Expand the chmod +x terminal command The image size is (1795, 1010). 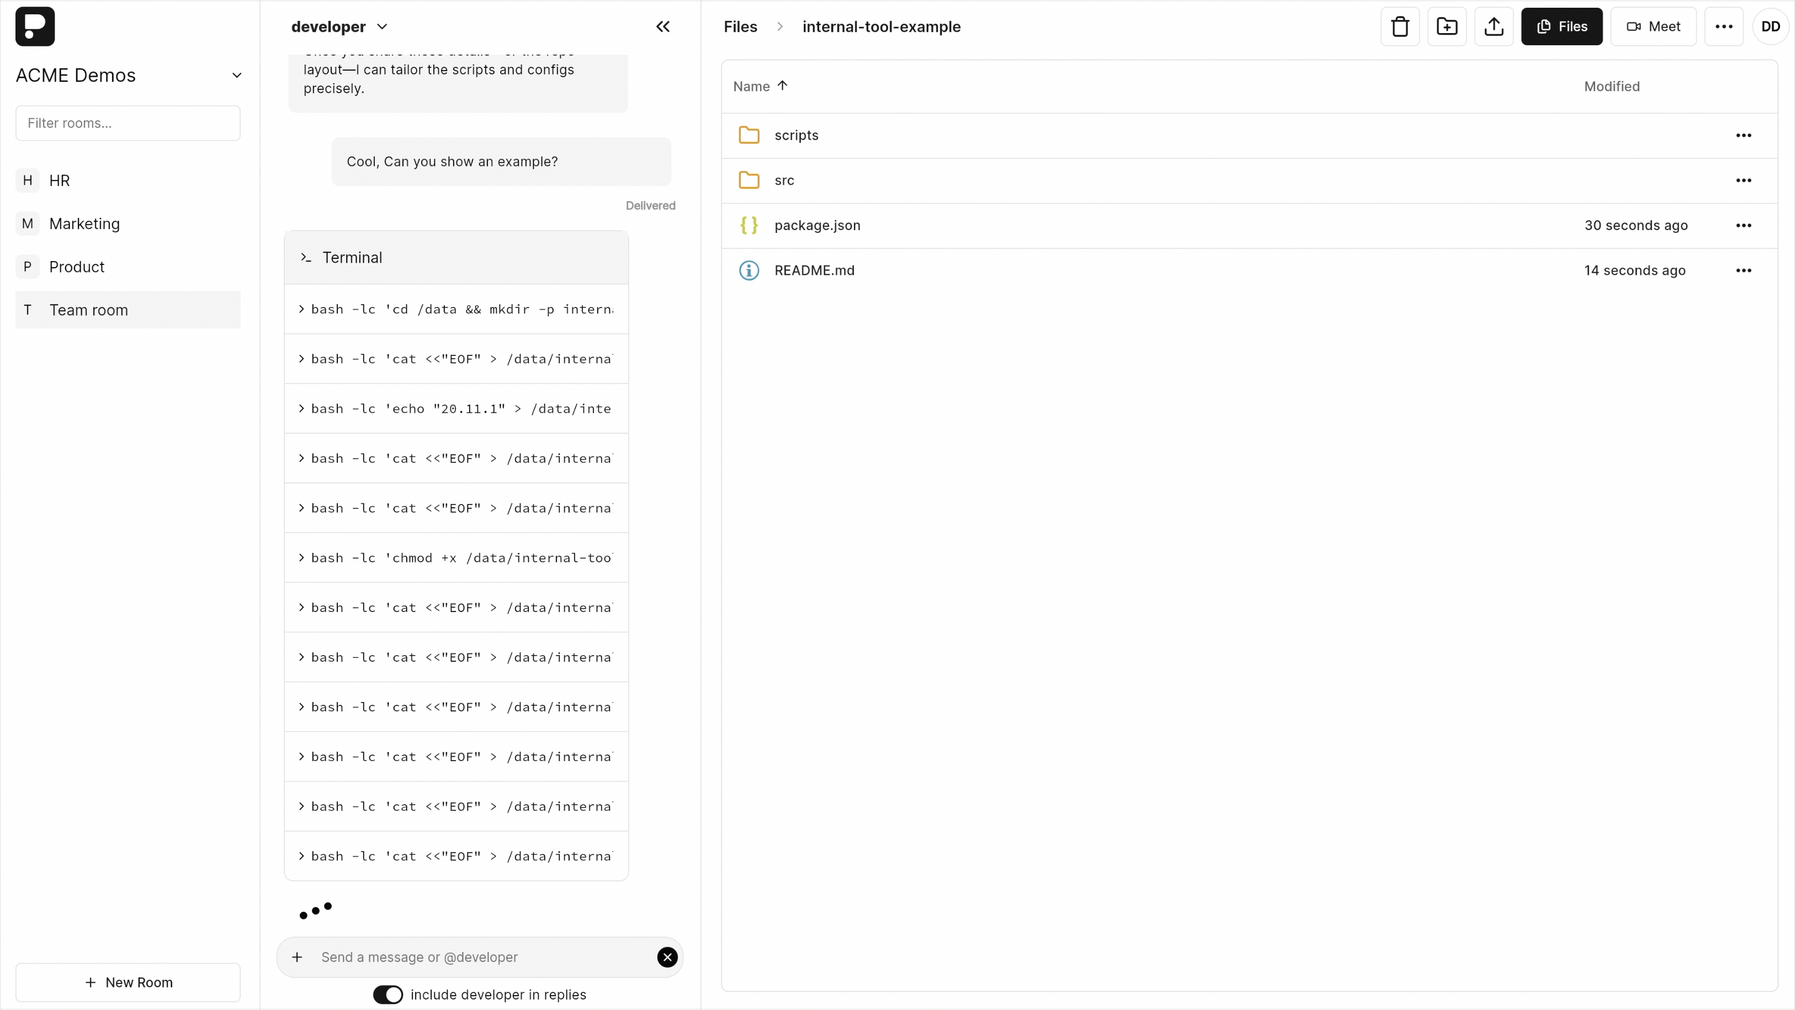pyautogui.click(x=456, y=558)
